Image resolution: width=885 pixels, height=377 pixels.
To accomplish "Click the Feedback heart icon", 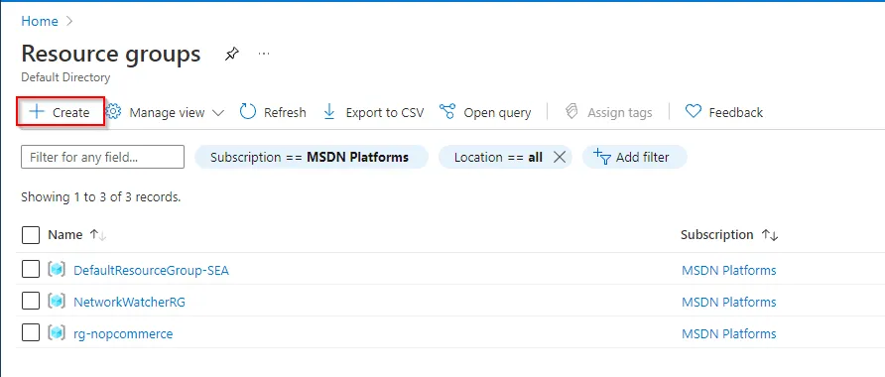I will 693,112.
